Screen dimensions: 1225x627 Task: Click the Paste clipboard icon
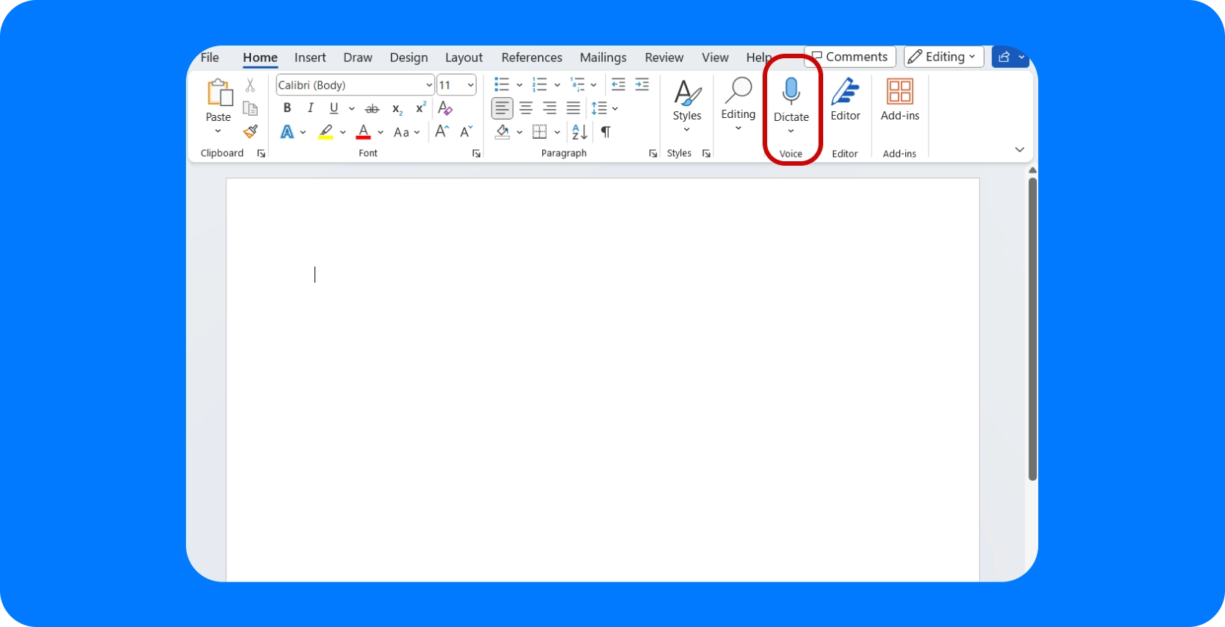point(219,93)
